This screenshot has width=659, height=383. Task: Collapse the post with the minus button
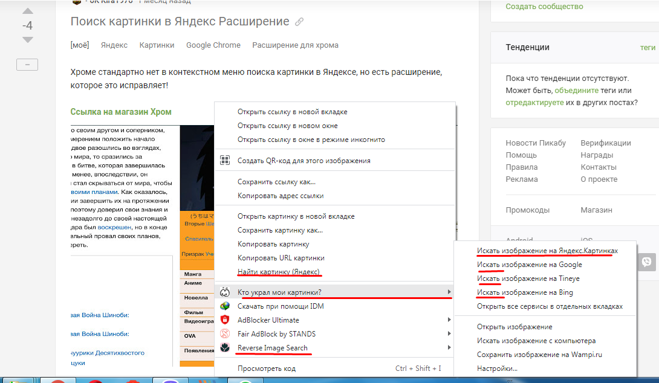[27, 65]
